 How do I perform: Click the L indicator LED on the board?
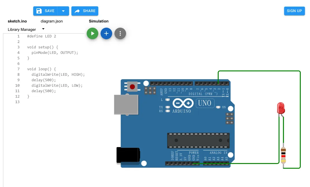[167, 100]
